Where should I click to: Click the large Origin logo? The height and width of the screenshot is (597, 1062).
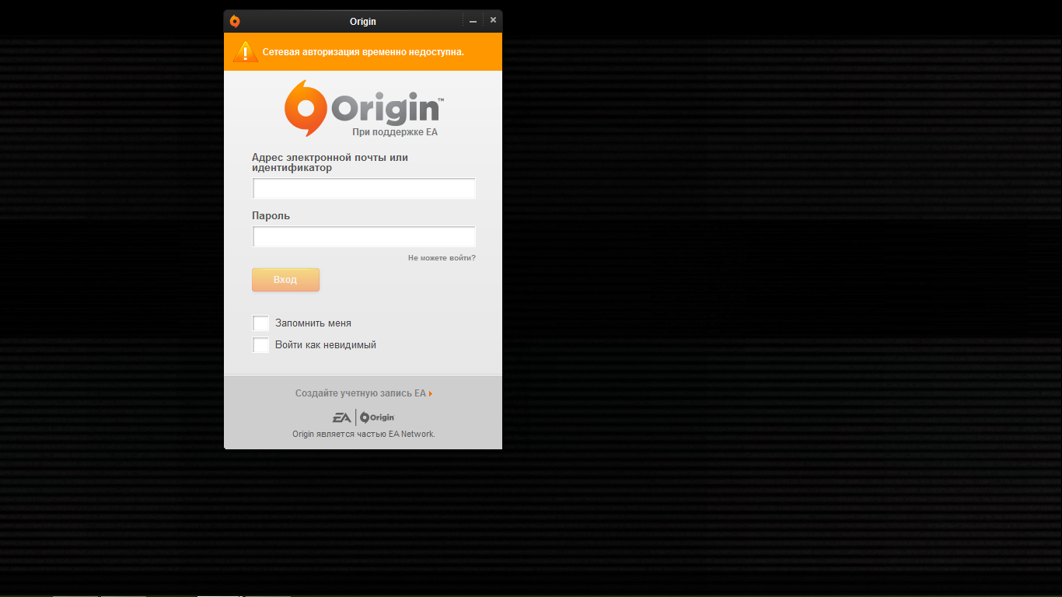[x=364, y=108]
